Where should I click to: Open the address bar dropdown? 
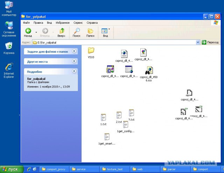(198, 42)
